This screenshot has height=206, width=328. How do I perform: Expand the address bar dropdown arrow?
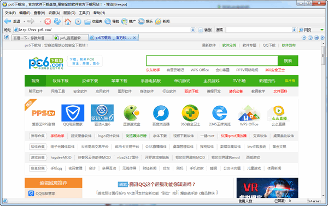(x=193, y=30)
